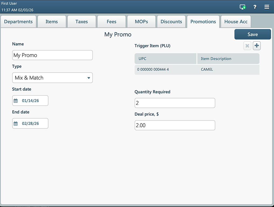The image size is (274, 207).
Task: Click the End date calendar icon
Action: (x=16, y=124)
